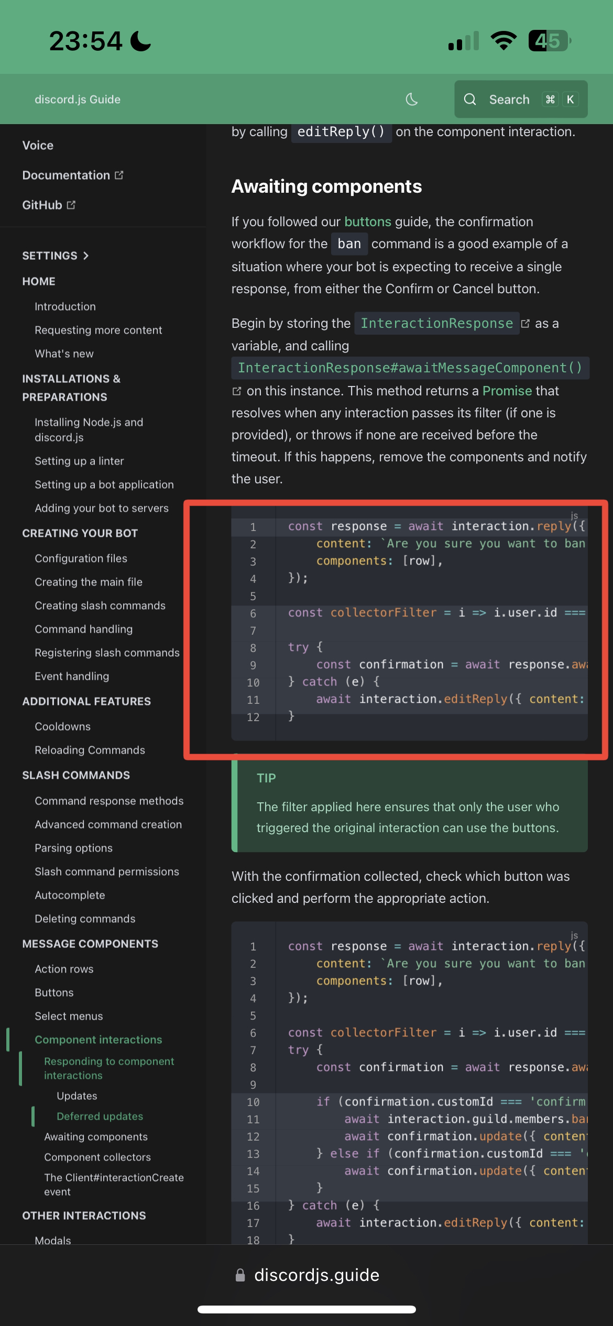This screenshot has height=1326, width=613.
Task: Open Action rows page
Action: coord(64,969)
